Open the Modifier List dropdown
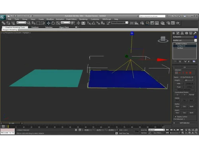The width and height of the screenshot is (199, 149). 185,40
